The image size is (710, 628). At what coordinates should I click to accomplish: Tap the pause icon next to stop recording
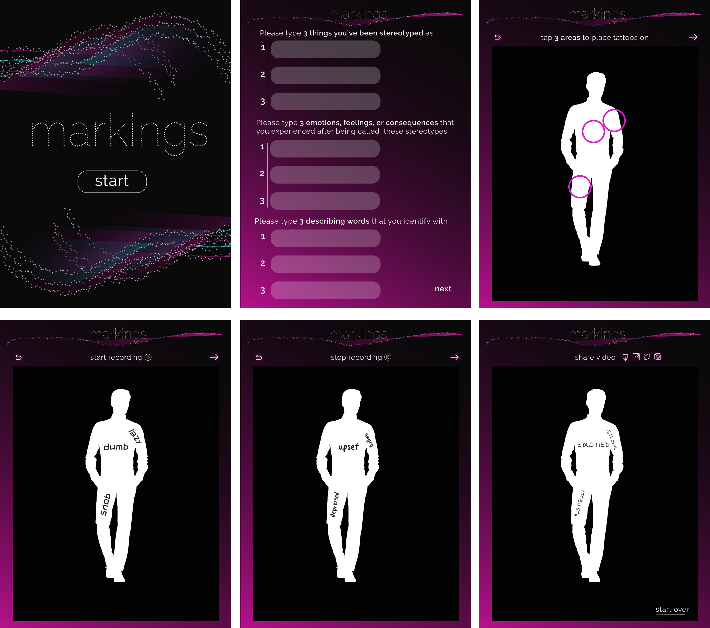[388, 357]
